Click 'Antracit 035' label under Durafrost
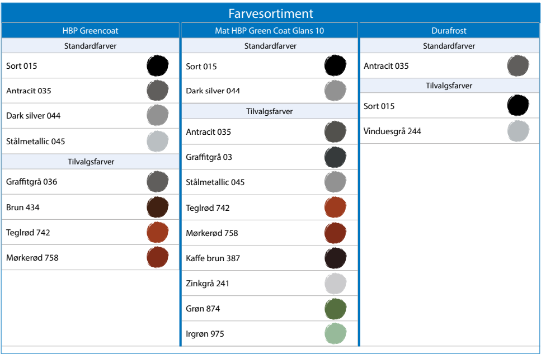The height and width of the screenshot is (354, 541). tap(386, 66)
